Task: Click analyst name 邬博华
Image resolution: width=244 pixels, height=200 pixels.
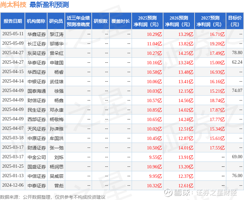Action: point(57,44)
